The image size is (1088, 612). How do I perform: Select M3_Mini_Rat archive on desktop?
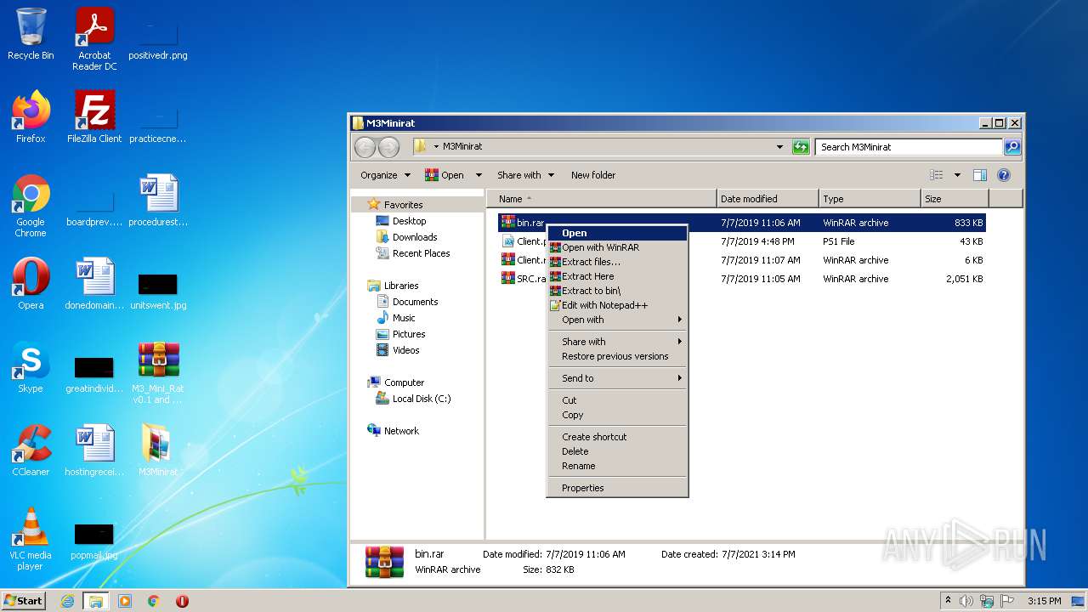(x=158, y=372)
